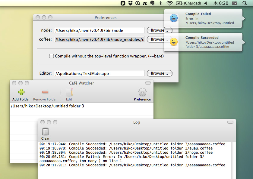Click the Add Folder plus icon
Screen dimensions: 253x179
tap(21, 93)
